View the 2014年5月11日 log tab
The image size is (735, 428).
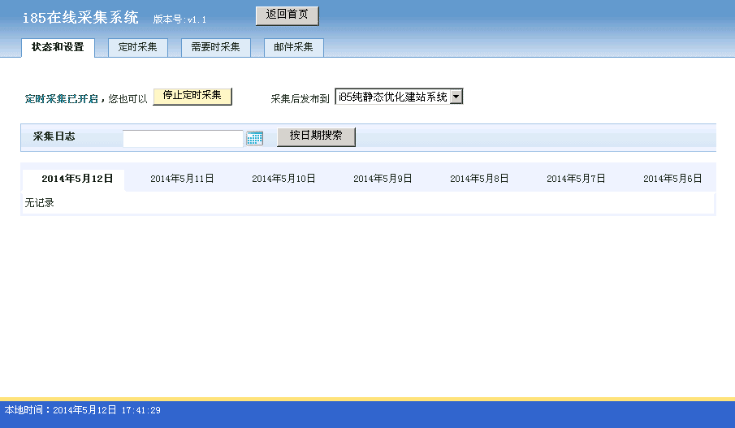[x=182, y=179]
